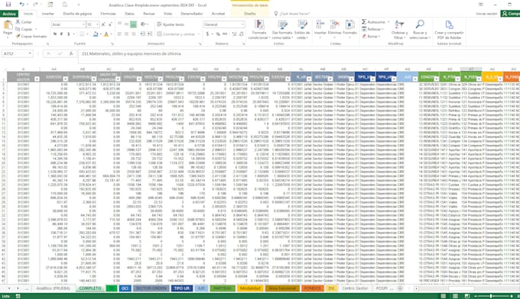This screenshot has height=299, width=520.
Task: Click the percent style icon
Action: click(x=218, y=34)
